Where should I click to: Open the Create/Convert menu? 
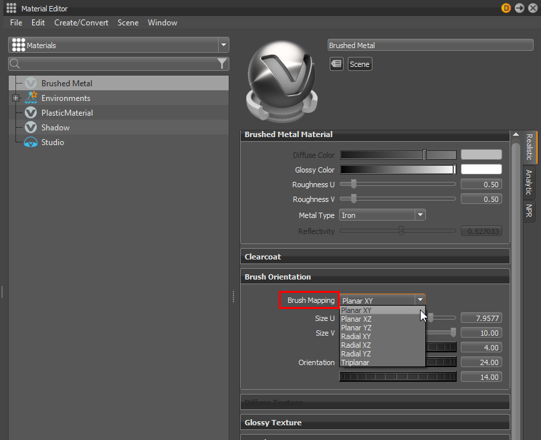click(x=81, y=22)
